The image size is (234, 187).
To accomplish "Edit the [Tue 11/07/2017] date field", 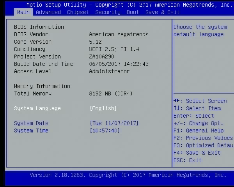I will [114, 123].
